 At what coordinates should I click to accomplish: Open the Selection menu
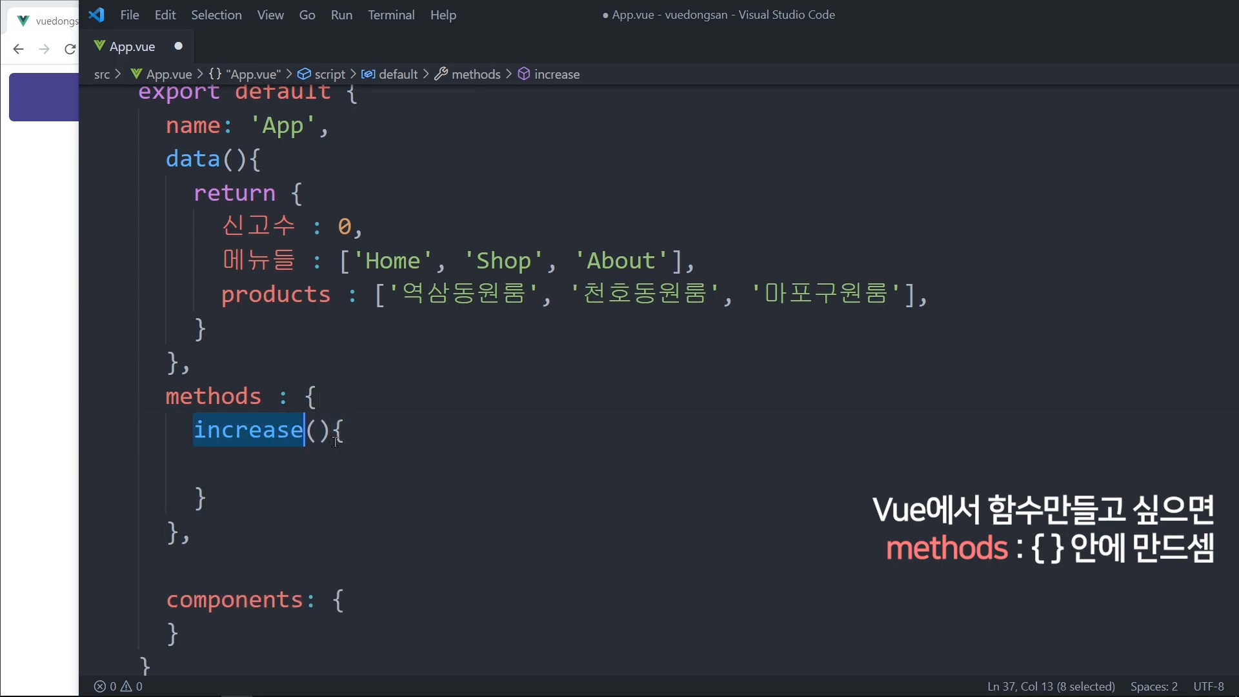(x=216, y=15)
